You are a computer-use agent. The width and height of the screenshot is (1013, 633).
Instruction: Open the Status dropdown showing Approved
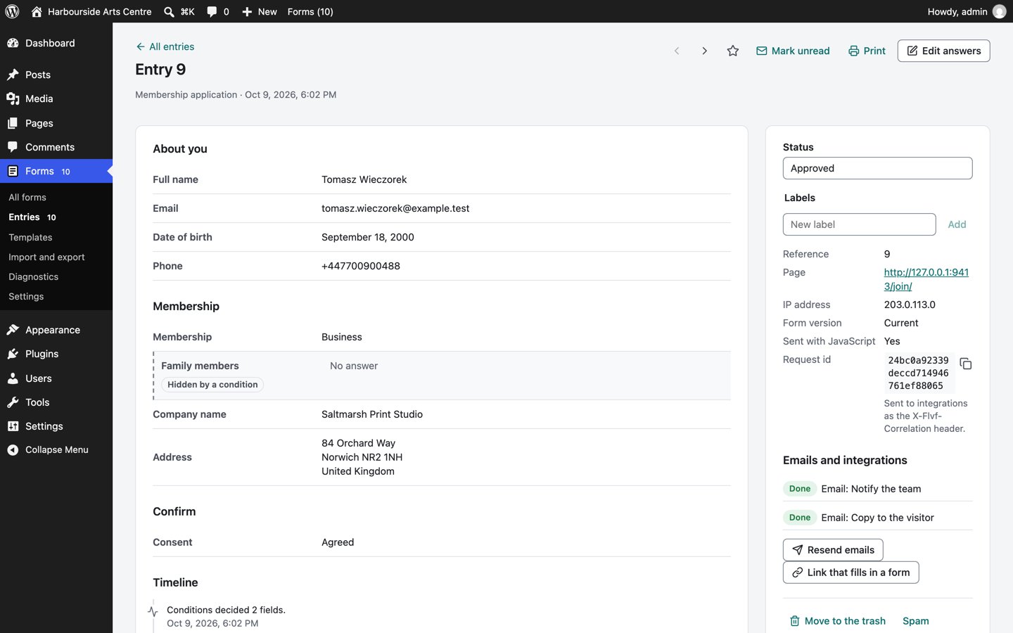tap(877, 168)
